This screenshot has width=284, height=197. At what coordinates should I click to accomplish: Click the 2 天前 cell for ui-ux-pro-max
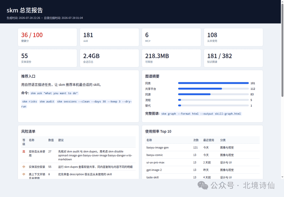click(207, 162)
